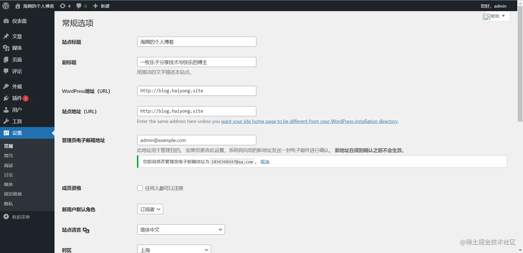The height and width of the screenshot is (253, 523).
Task: Open the 固定链接 settings submenu item
Action: [x=13, y=194]
